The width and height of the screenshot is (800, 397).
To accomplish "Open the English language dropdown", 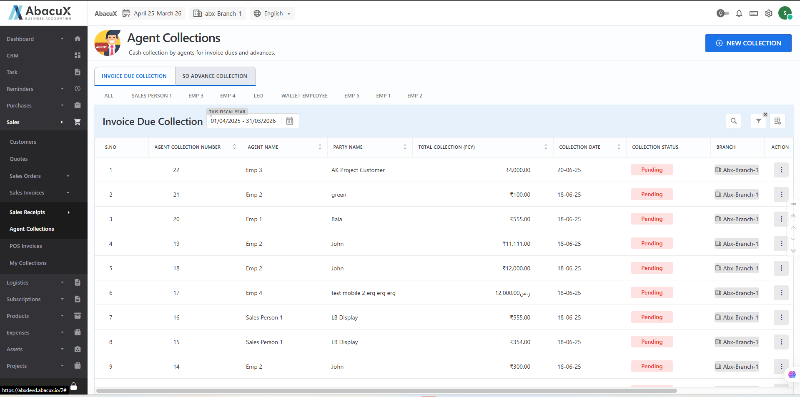I will coord(273,13).
